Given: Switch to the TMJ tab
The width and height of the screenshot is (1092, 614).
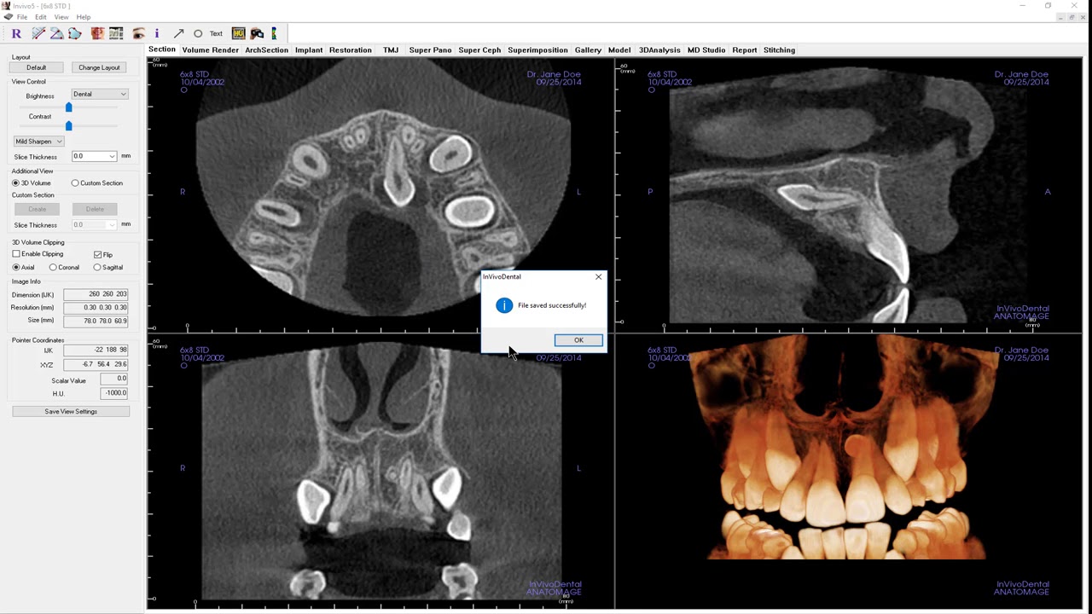Looking at the screenshot, I should [391, 50].
